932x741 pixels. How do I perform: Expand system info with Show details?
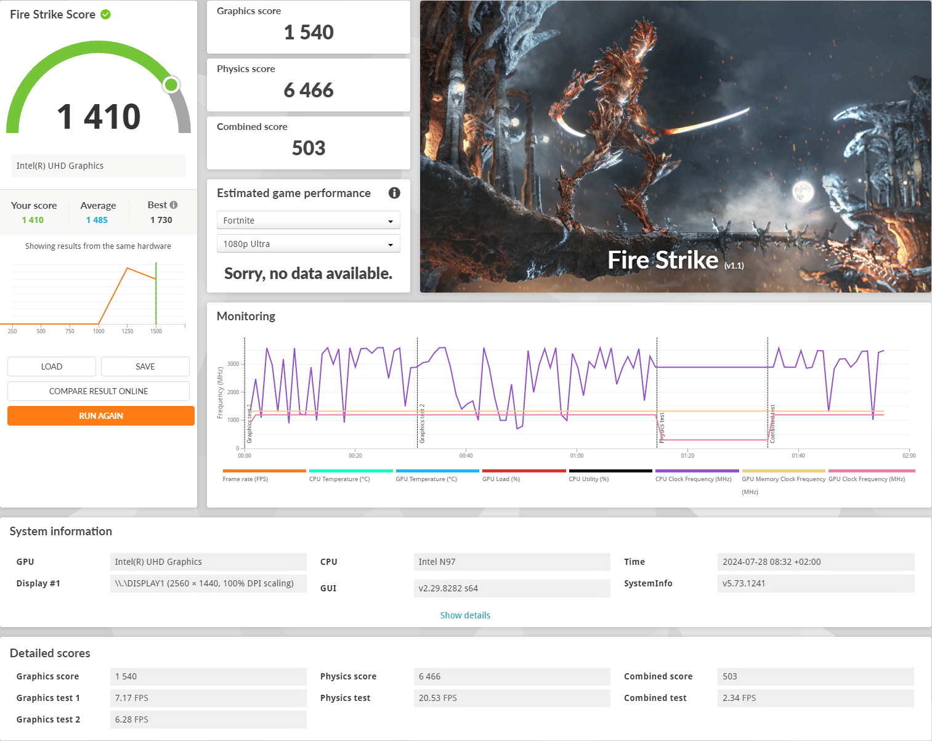[465, 615]
